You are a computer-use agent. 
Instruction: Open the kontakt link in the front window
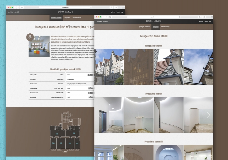(206, 21)
